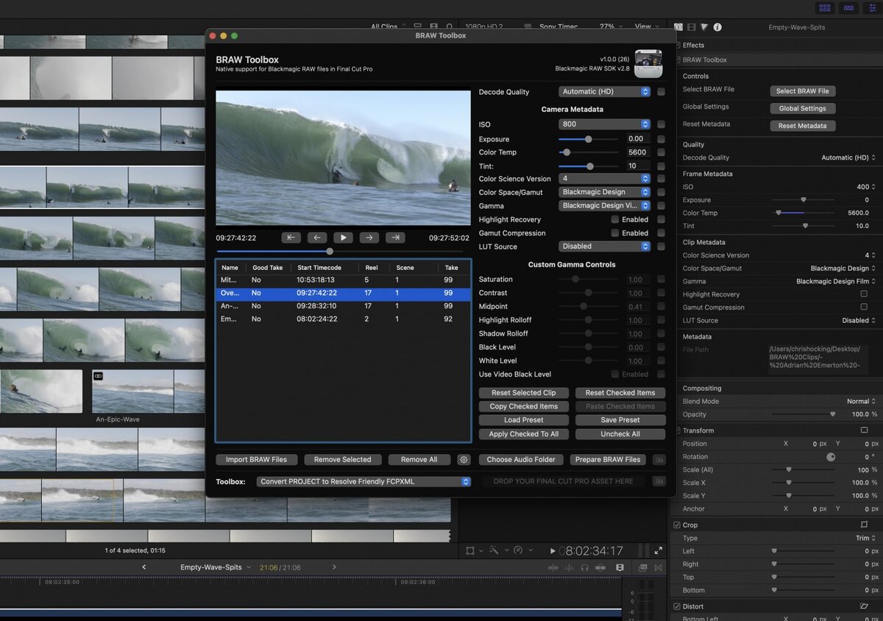883x621 pixels.
Task: Jump to the first frame button
Action: click(291, 238)
